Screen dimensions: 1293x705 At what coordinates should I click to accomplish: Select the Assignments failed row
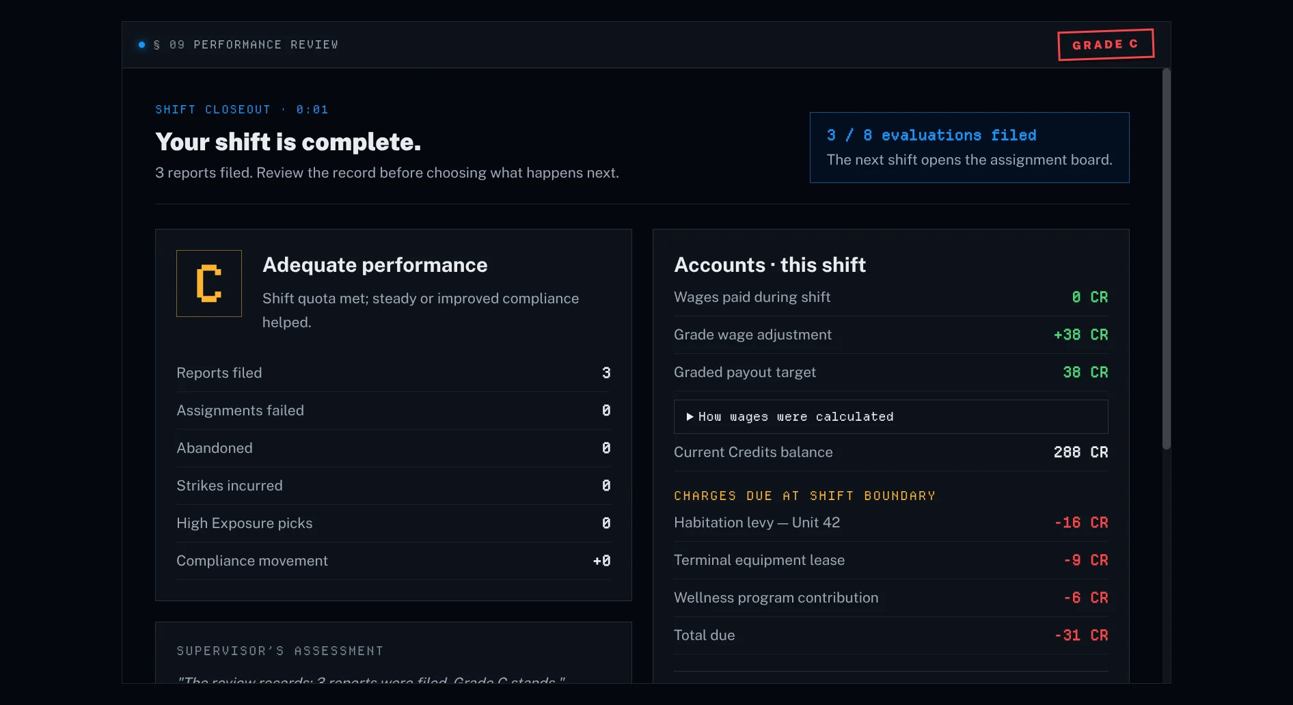pos(394,411)
